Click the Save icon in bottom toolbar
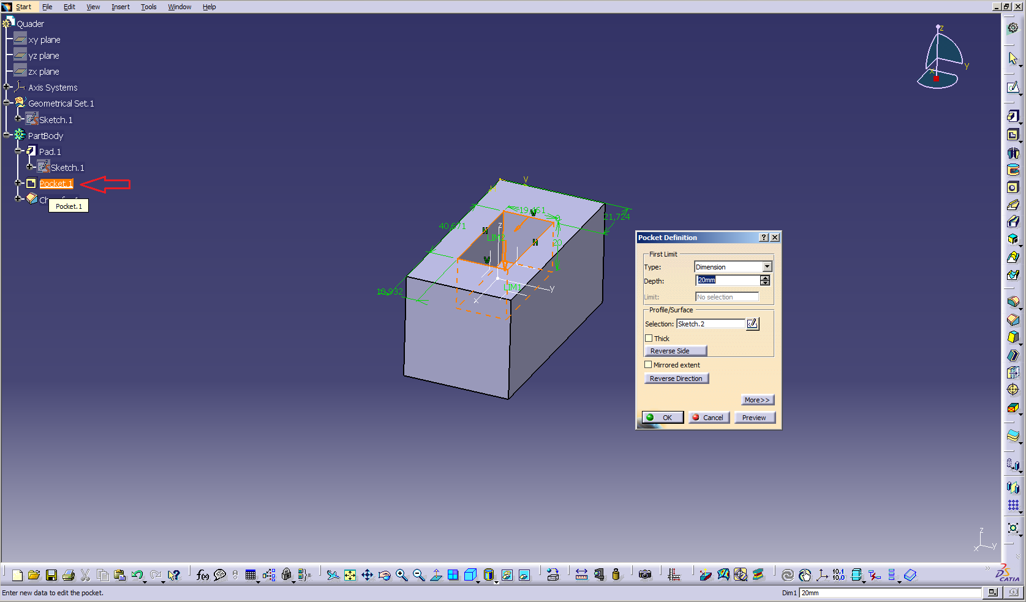1026x602 pixels. tap(51, 575)
